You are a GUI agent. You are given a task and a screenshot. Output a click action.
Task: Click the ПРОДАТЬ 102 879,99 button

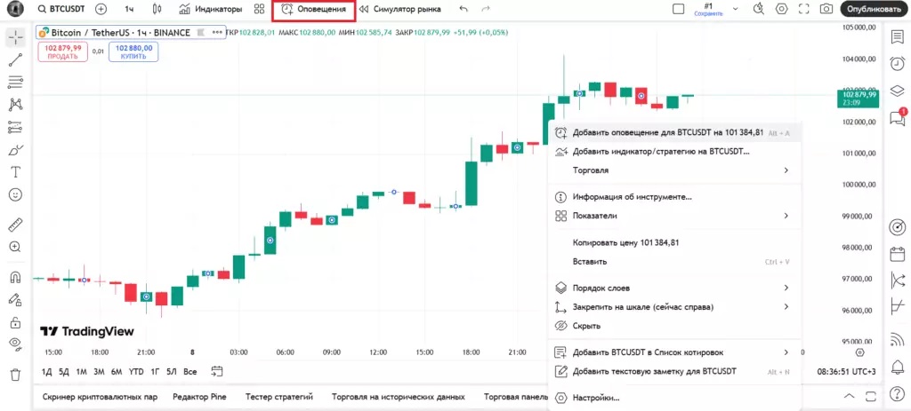63,51
